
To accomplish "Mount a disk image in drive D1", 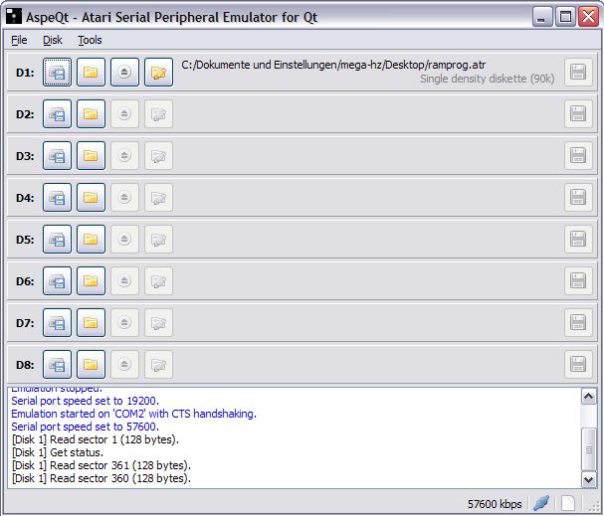I will pyautogui.click(x=57, y=73).
